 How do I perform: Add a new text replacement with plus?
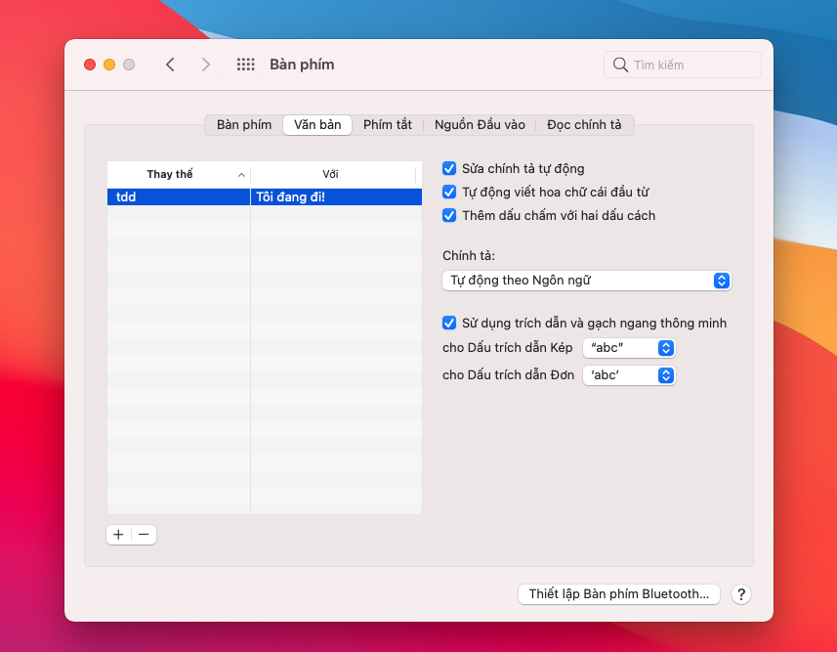pyautogui.click(x=118, y=535)
